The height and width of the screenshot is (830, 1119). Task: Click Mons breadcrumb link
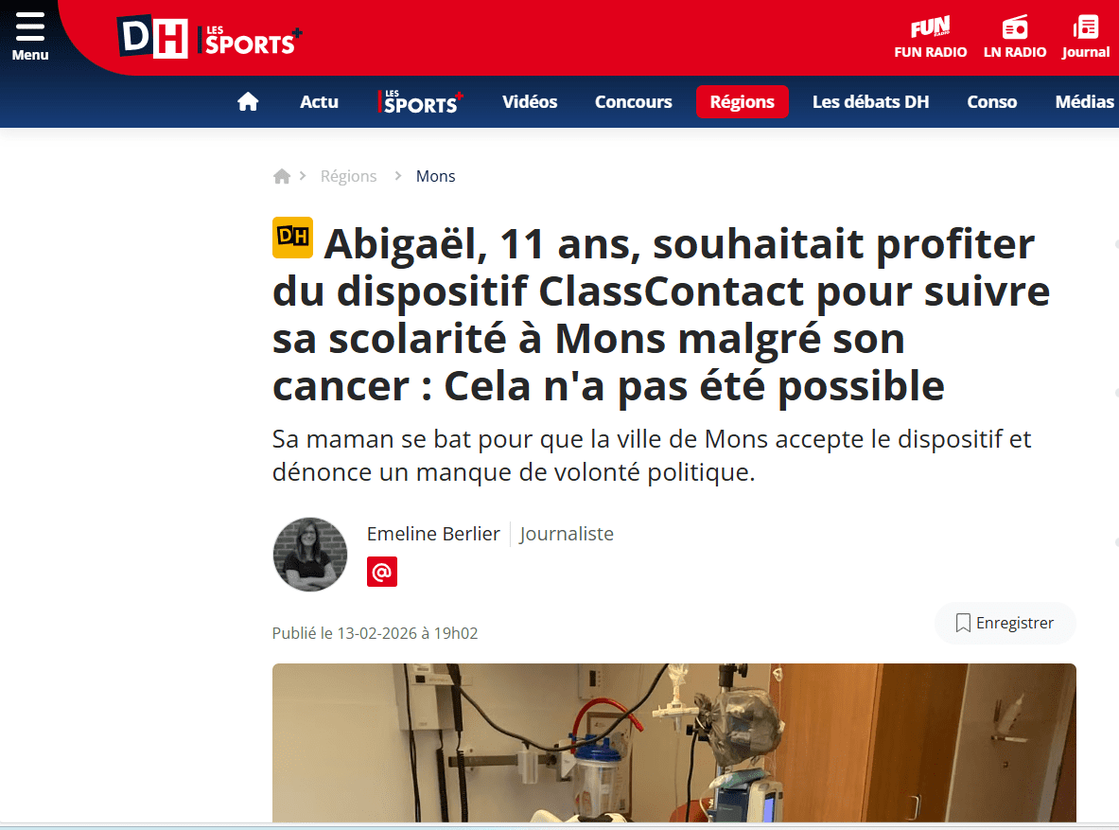(435, 176)
